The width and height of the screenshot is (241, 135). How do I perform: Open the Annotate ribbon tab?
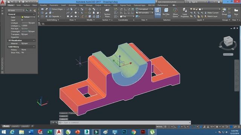tap(72, 5)
